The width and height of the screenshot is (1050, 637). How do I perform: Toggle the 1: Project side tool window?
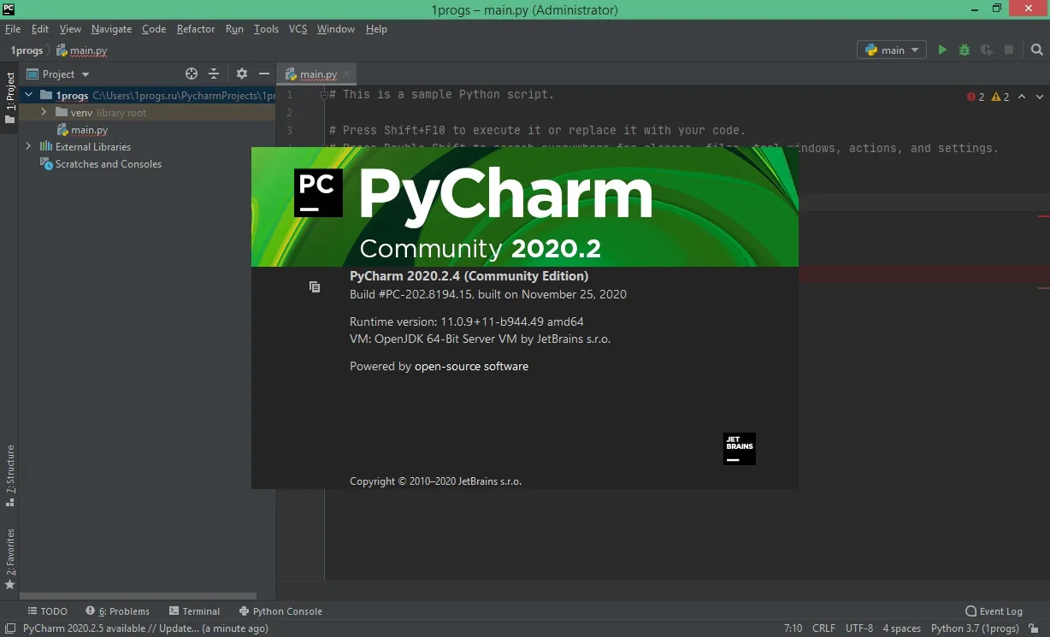coord(9,97)
